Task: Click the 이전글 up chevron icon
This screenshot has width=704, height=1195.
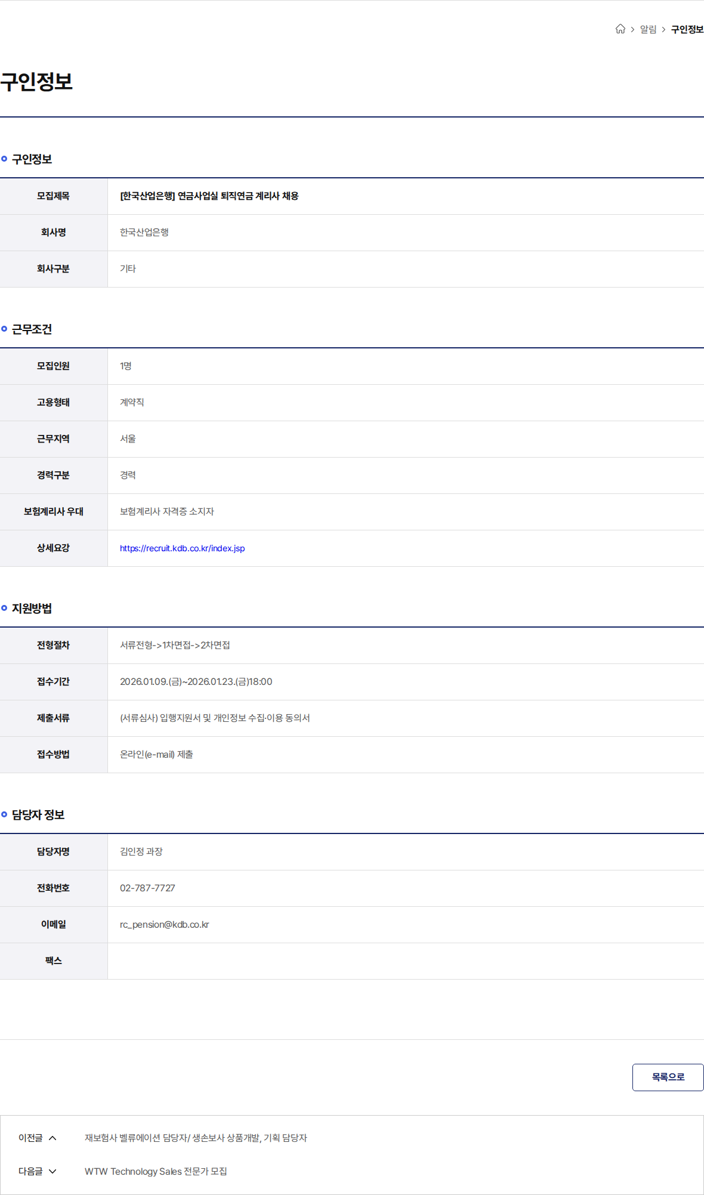Action: pyautogui.click(x=53, y=1138)
